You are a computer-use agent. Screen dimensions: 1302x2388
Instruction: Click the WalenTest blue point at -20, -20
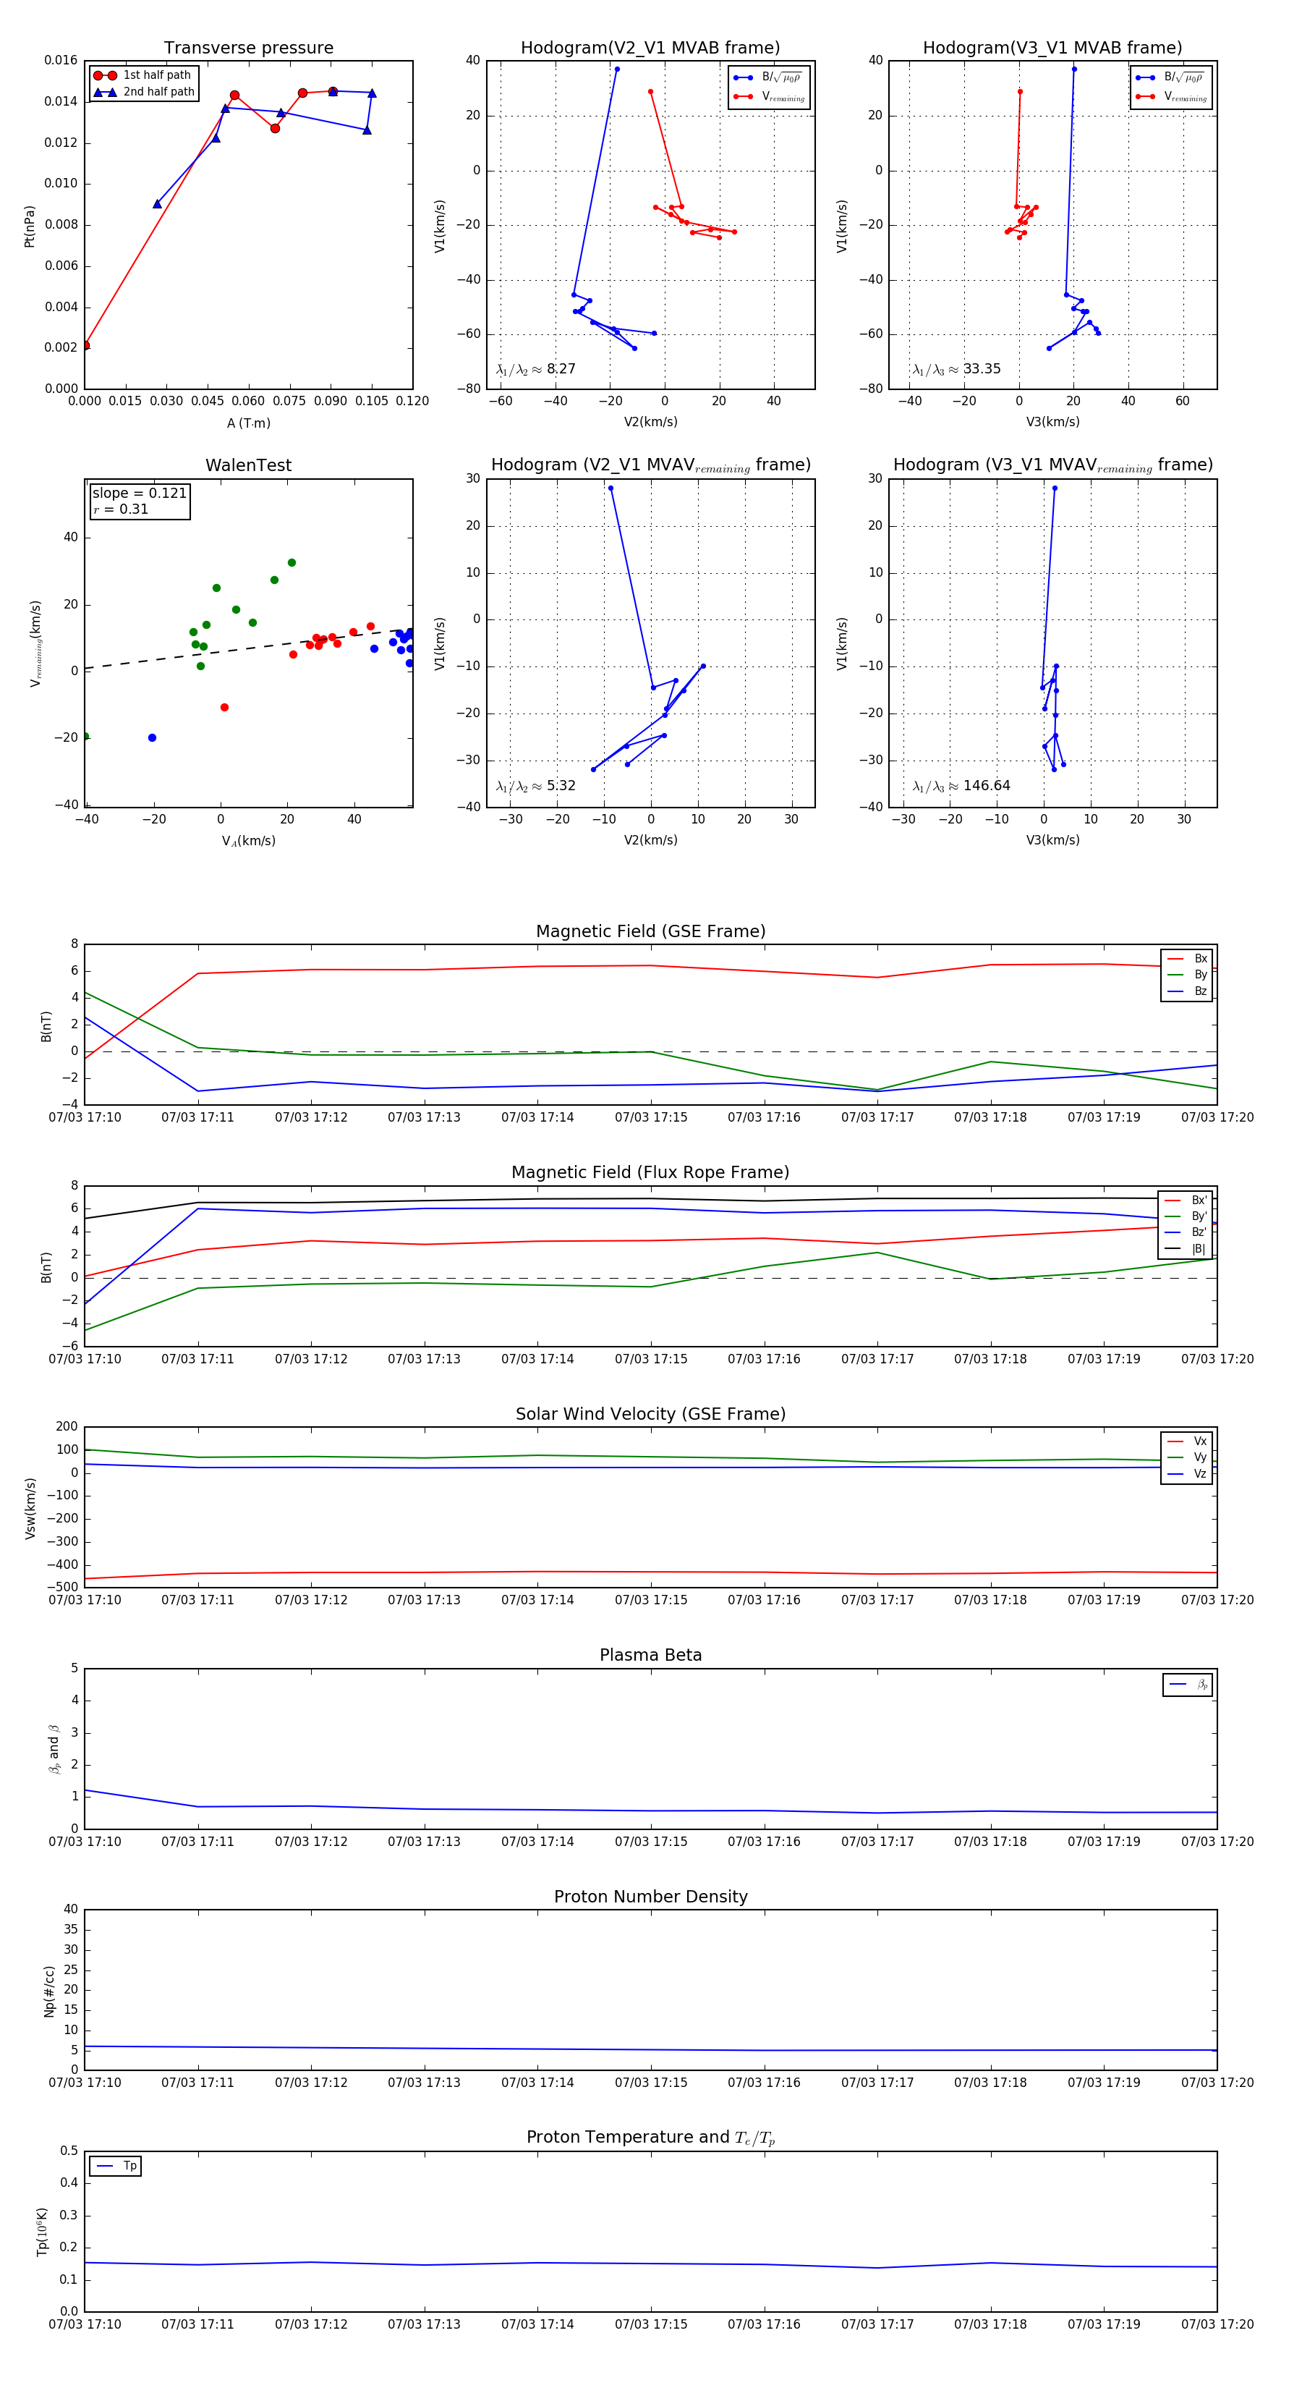(x=152, y=738)
